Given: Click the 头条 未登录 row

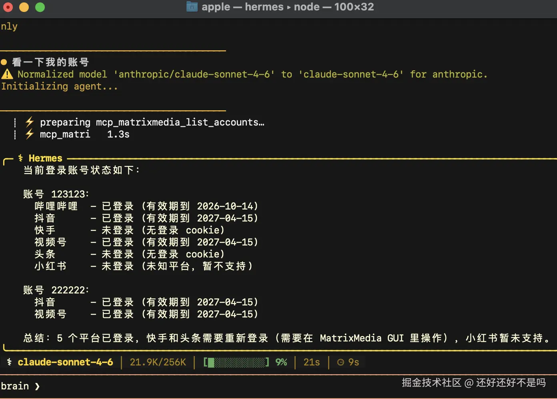Looking at the screenshot, I should click(x=130, y=254).
